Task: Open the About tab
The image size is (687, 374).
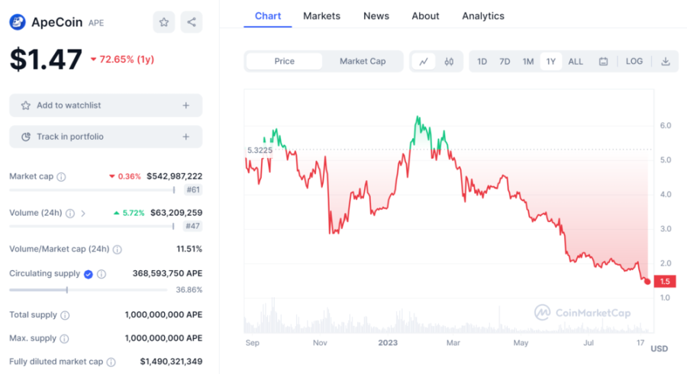Action: click(425, 16)
